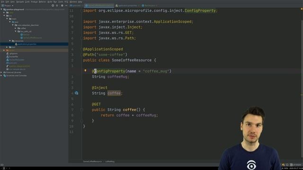Click the tool window toggle icon in status bar

pyautogui.click(x=2, y=165)
